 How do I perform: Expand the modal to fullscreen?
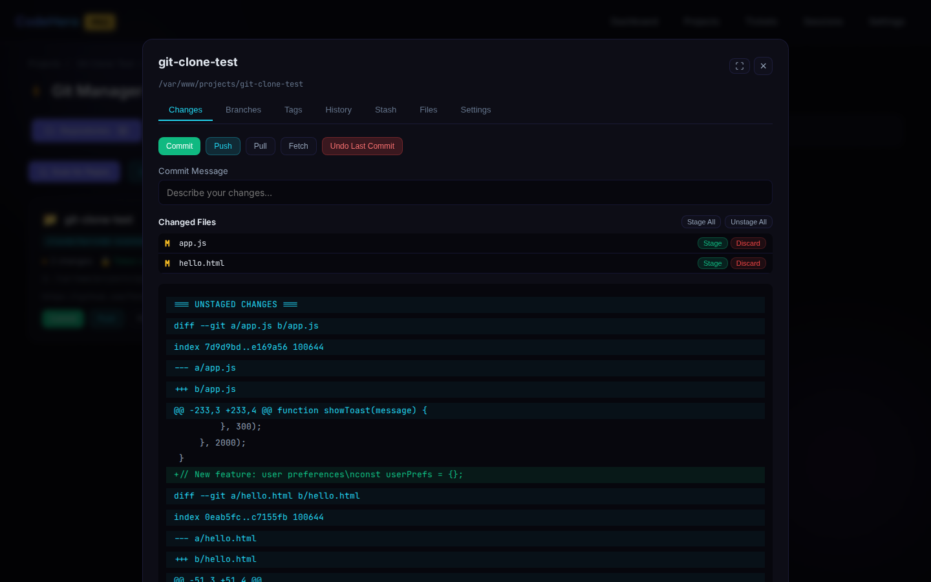pyautogui.click(x=740, y=66)
